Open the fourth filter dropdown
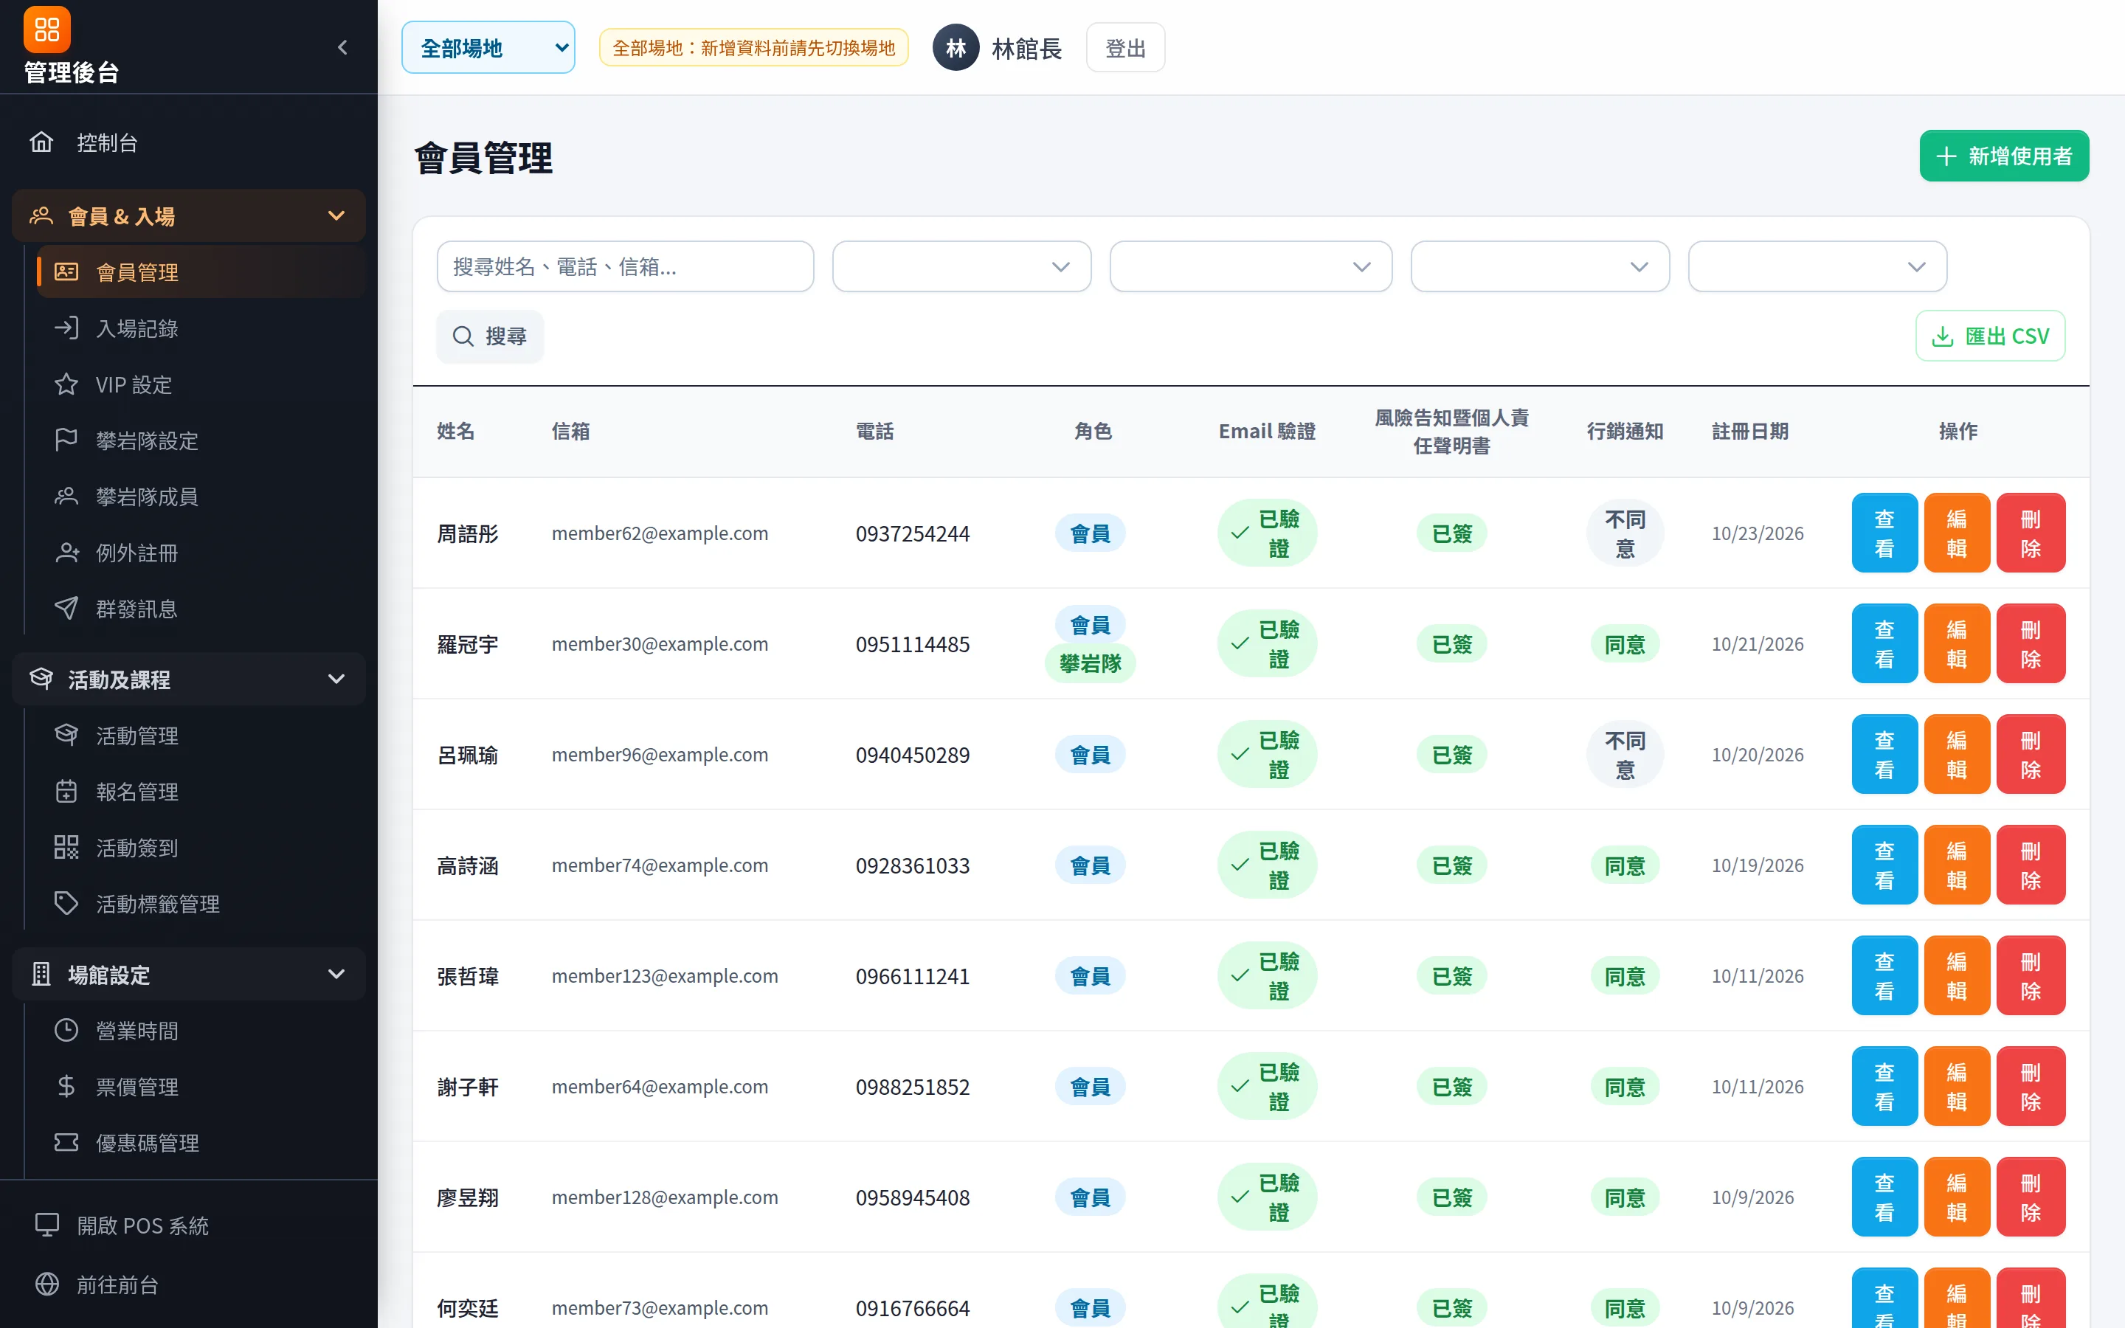This screenshot has height=1328, width=2125. 1817,266
